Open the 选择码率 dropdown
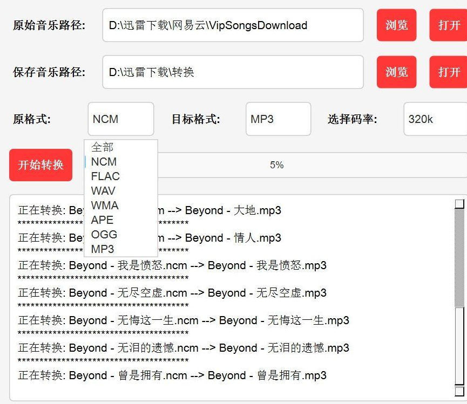Image resolution: width=467 pixels, height=404 pixels. (435, 119)
